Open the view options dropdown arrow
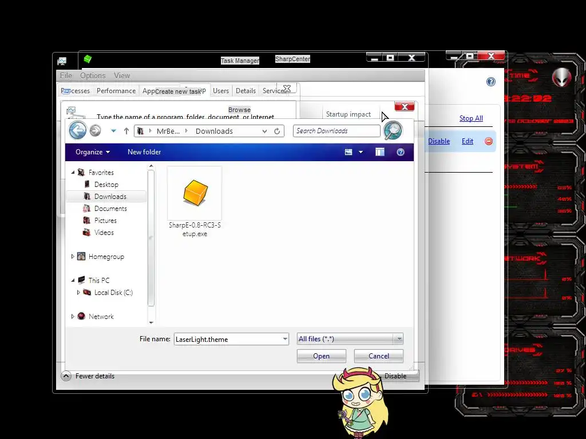This screenshot has width=586, height=439. pyautogui.click(x=361, y=152)
